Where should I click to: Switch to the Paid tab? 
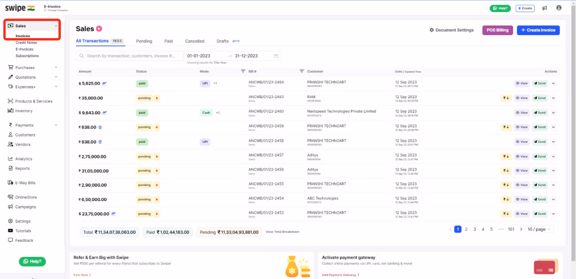click(x=168, y=41)
